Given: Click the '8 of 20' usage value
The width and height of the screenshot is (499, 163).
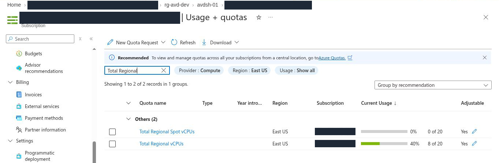Looking at the screenshot, I should coord(435,144).
